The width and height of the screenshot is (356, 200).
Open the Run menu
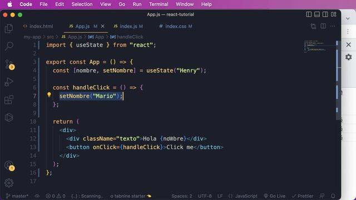coord(137,4)
